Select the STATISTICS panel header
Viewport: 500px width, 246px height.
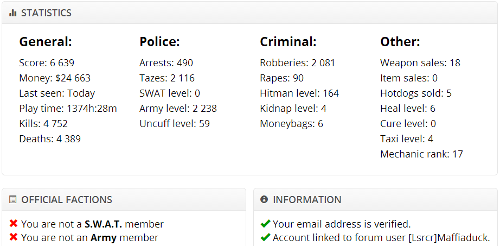click(x=249, y=13)
